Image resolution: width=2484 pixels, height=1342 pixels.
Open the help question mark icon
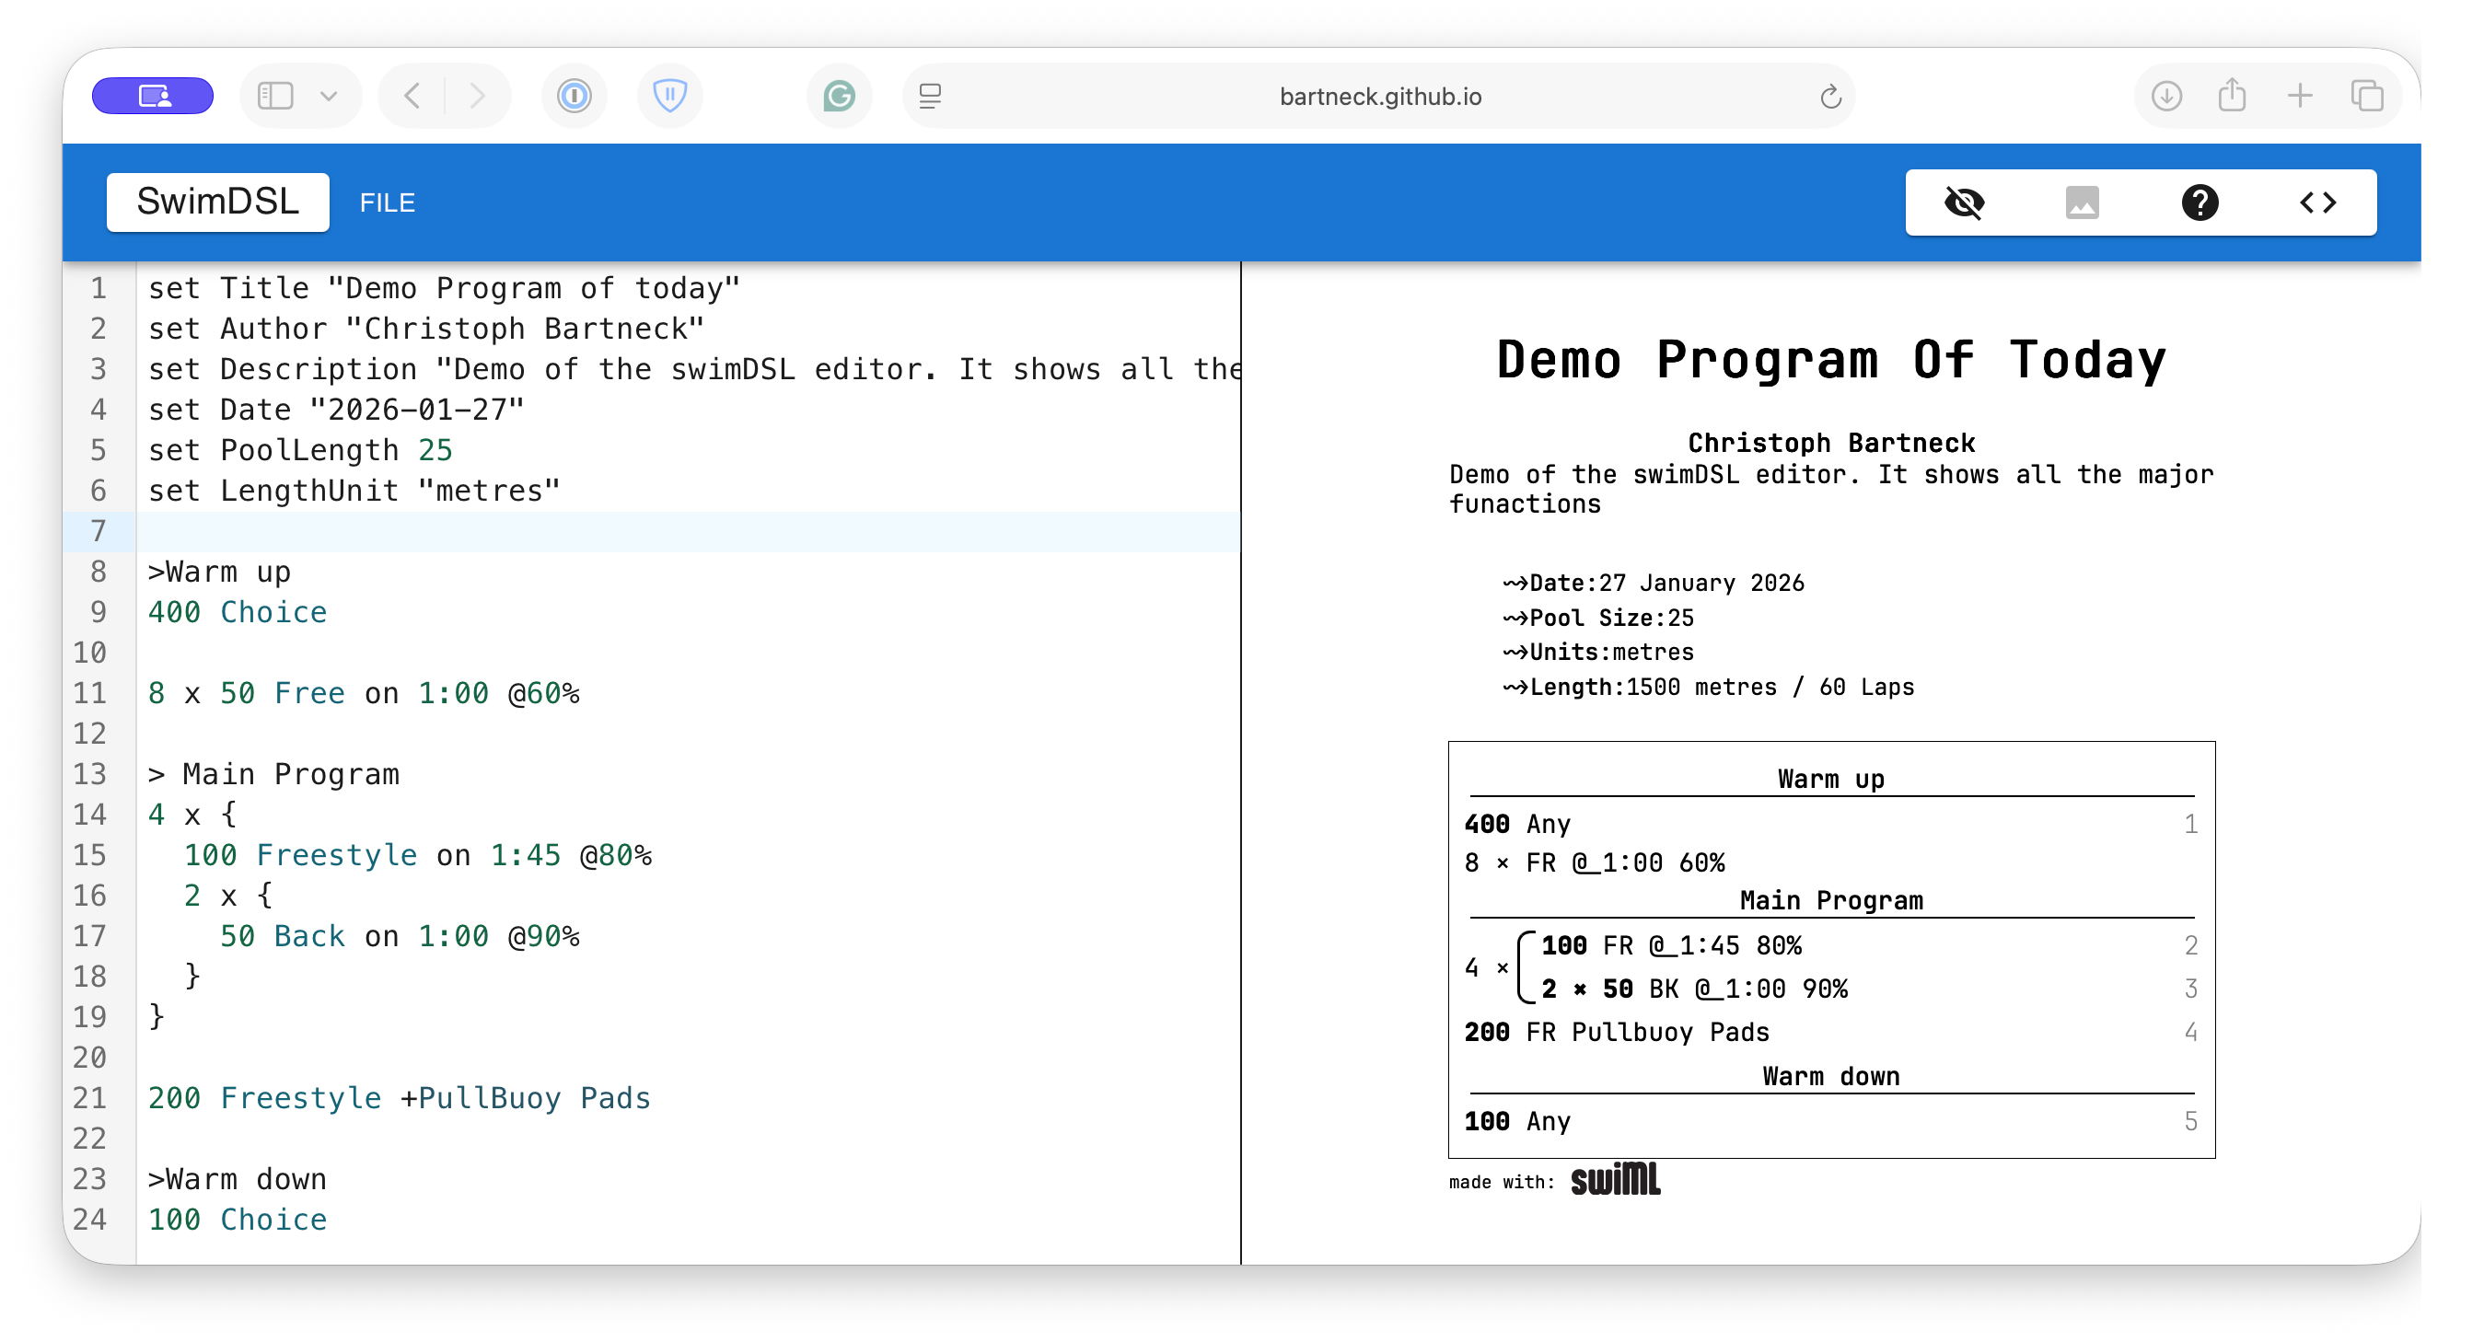point(2200,202)
